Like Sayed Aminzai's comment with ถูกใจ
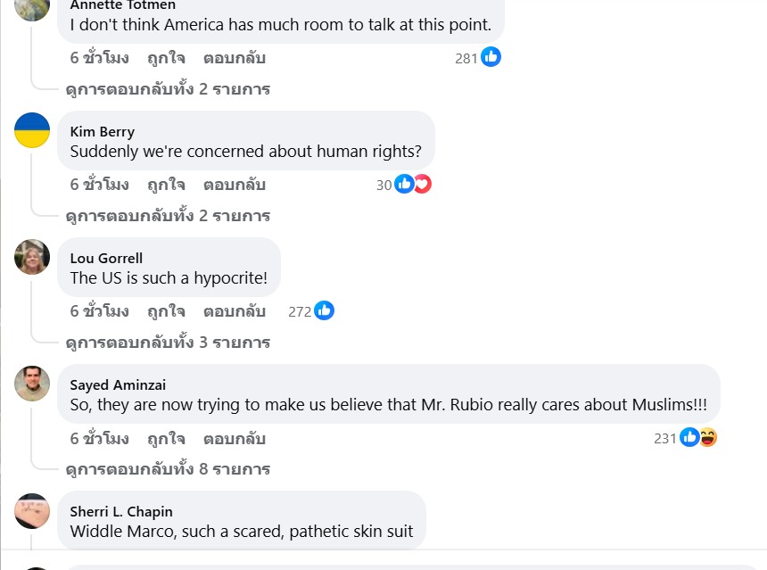Screen dimensions: 767x570 (166, 438)
